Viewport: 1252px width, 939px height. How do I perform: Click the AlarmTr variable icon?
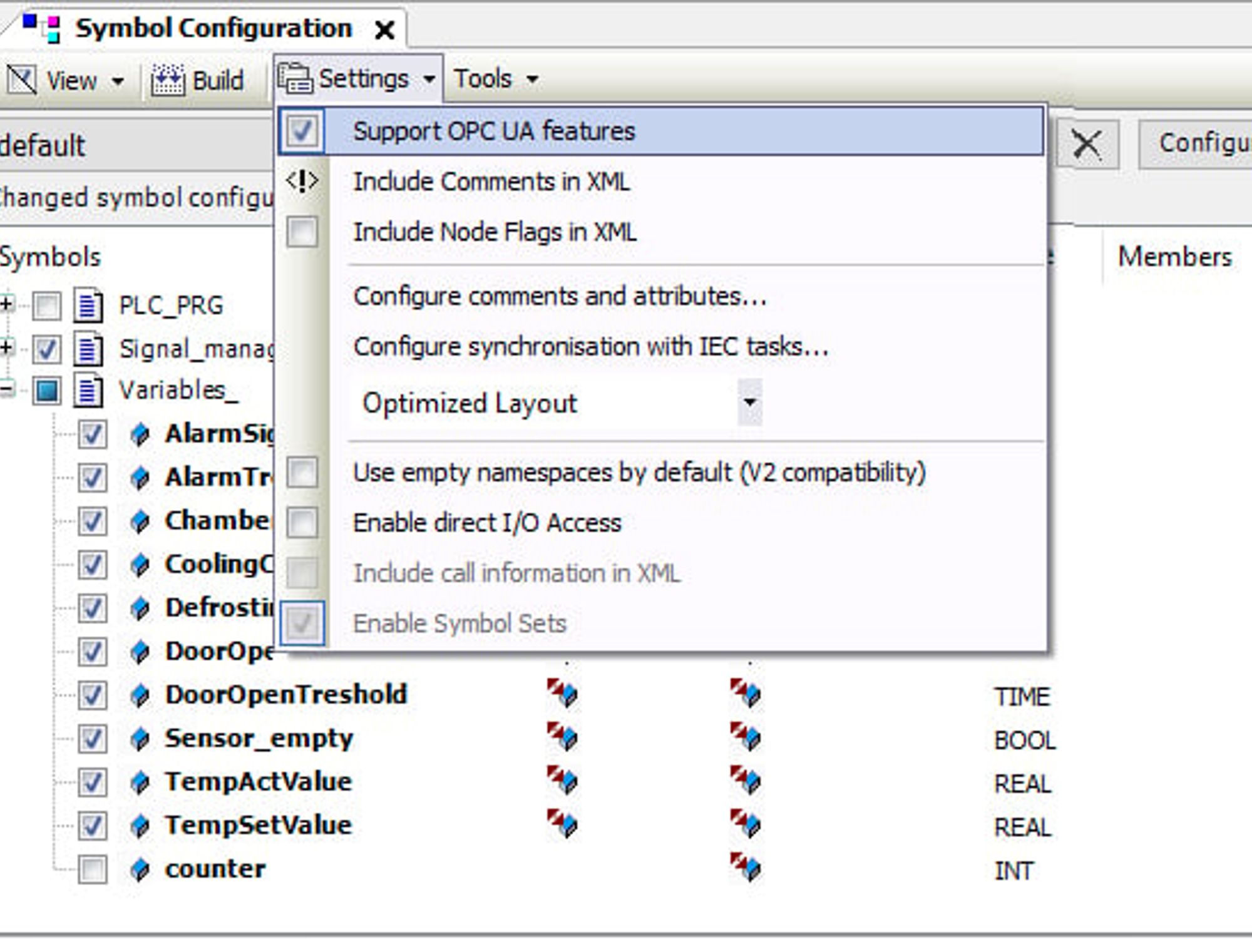point(140,478)
